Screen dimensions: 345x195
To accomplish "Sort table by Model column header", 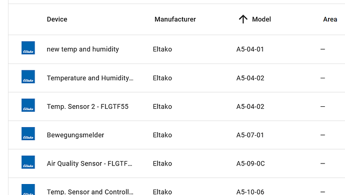I will click(261, 19).
